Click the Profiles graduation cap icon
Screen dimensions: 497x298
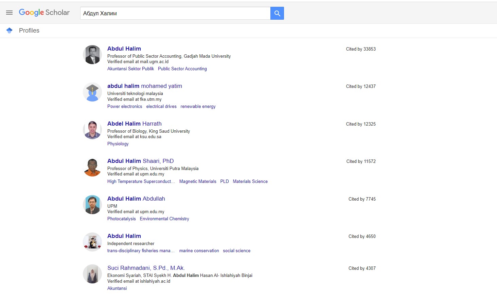tap(10, 31)
